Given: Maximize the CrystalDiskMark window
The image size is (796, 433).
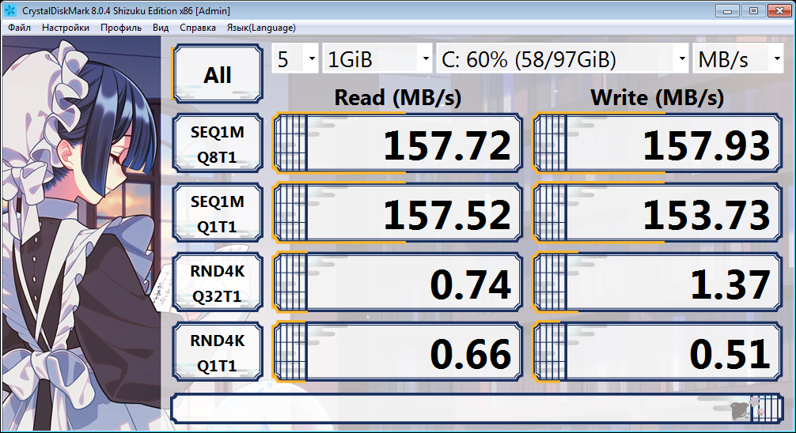Looking at the screenshot, I should (x=753, y=10).
